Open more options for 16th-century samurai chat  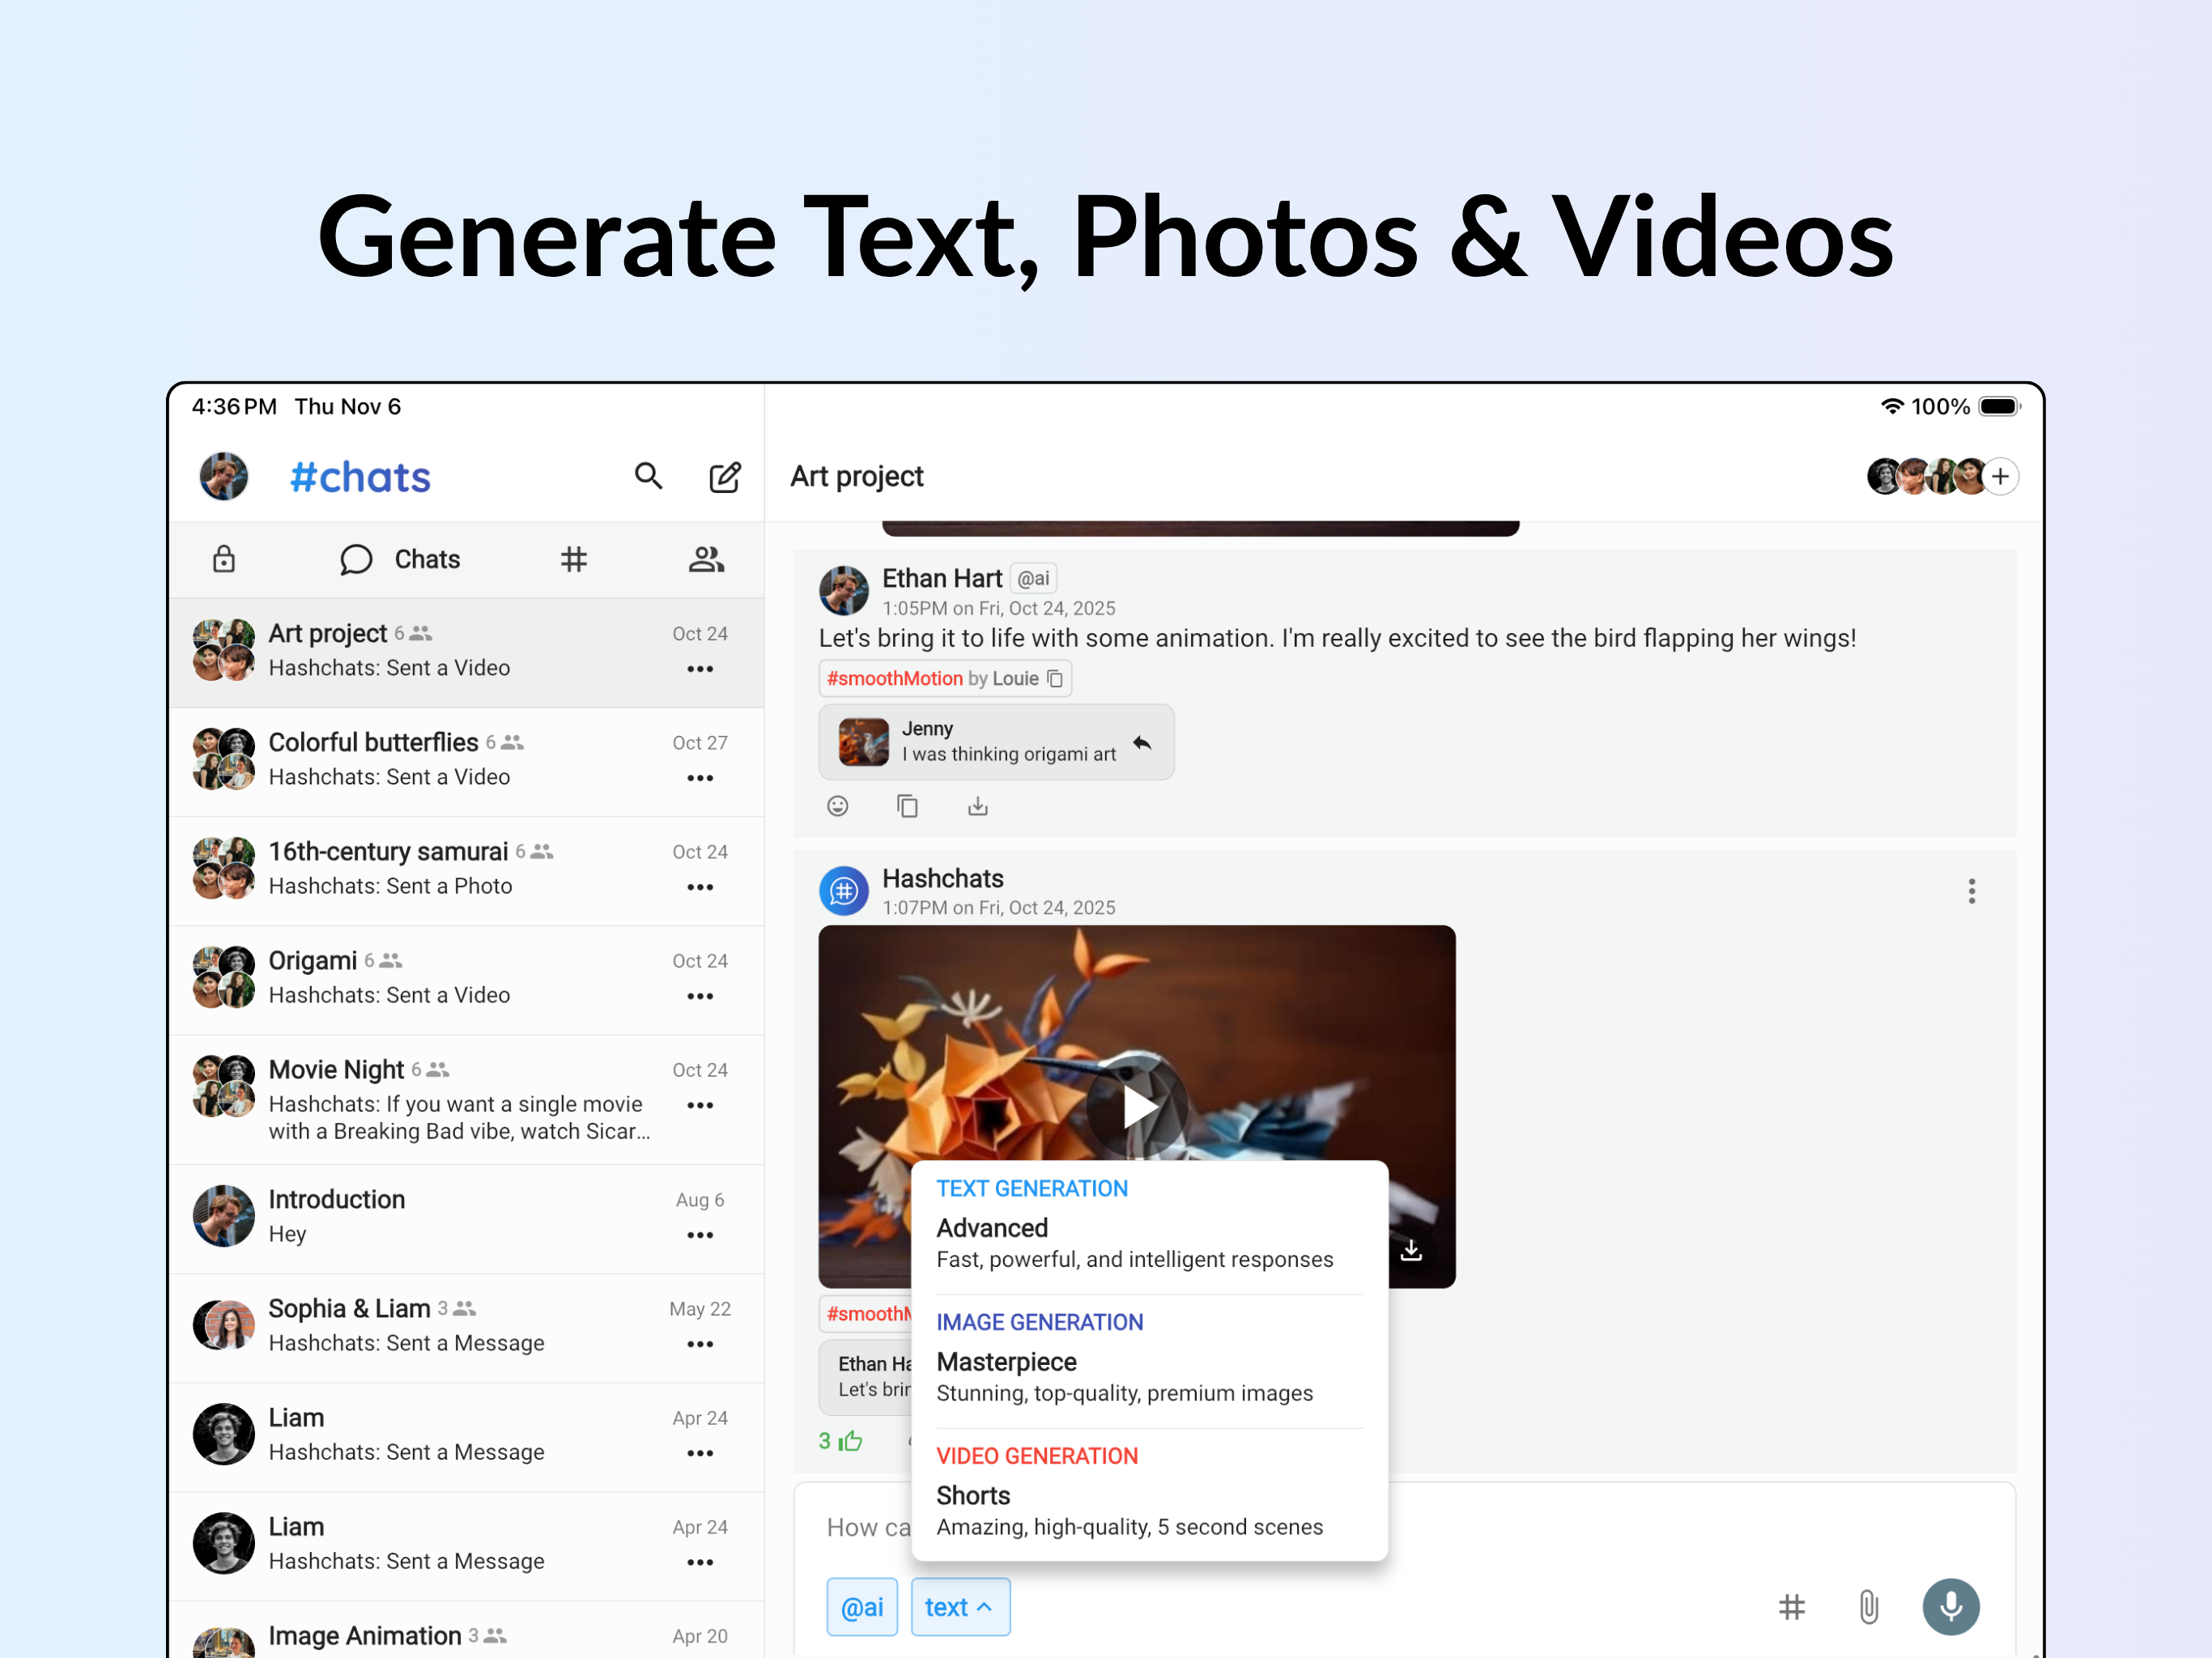pos(700,887)
